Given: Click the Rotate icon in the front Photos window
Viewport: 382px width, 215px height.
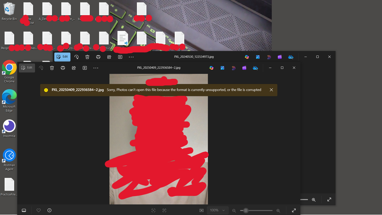Looking at the screenshot, I should (41, 68).
